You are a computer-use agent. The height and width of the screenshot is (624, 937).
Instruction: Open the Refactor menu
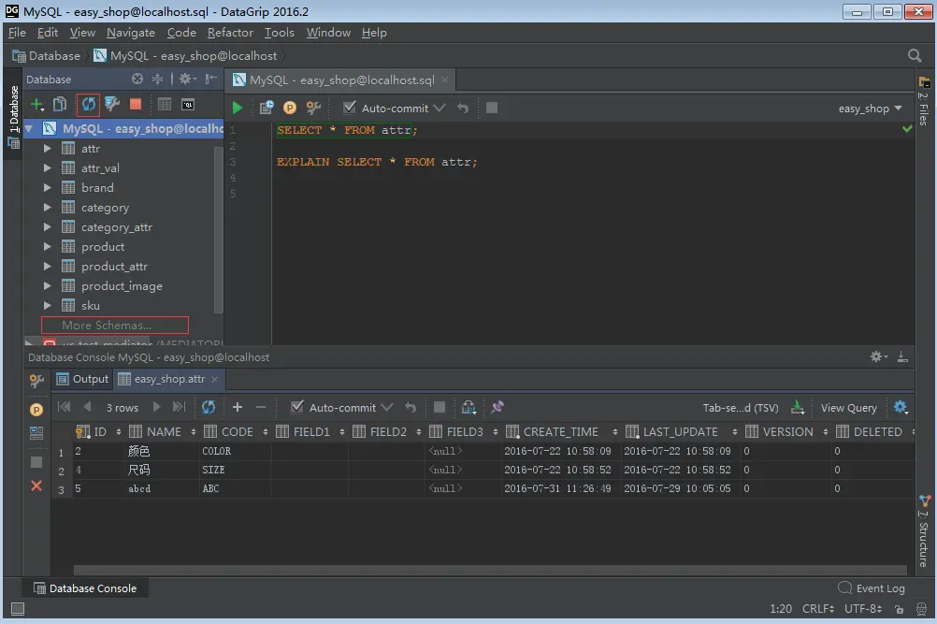click(x=230, y=32)
